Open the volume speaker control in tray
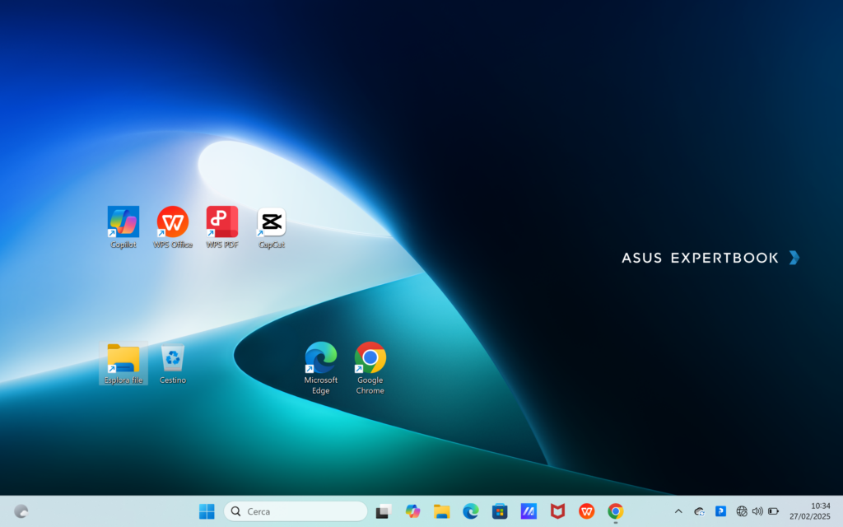The height and width of the screenshot is (527, 843). pos(757,511)
